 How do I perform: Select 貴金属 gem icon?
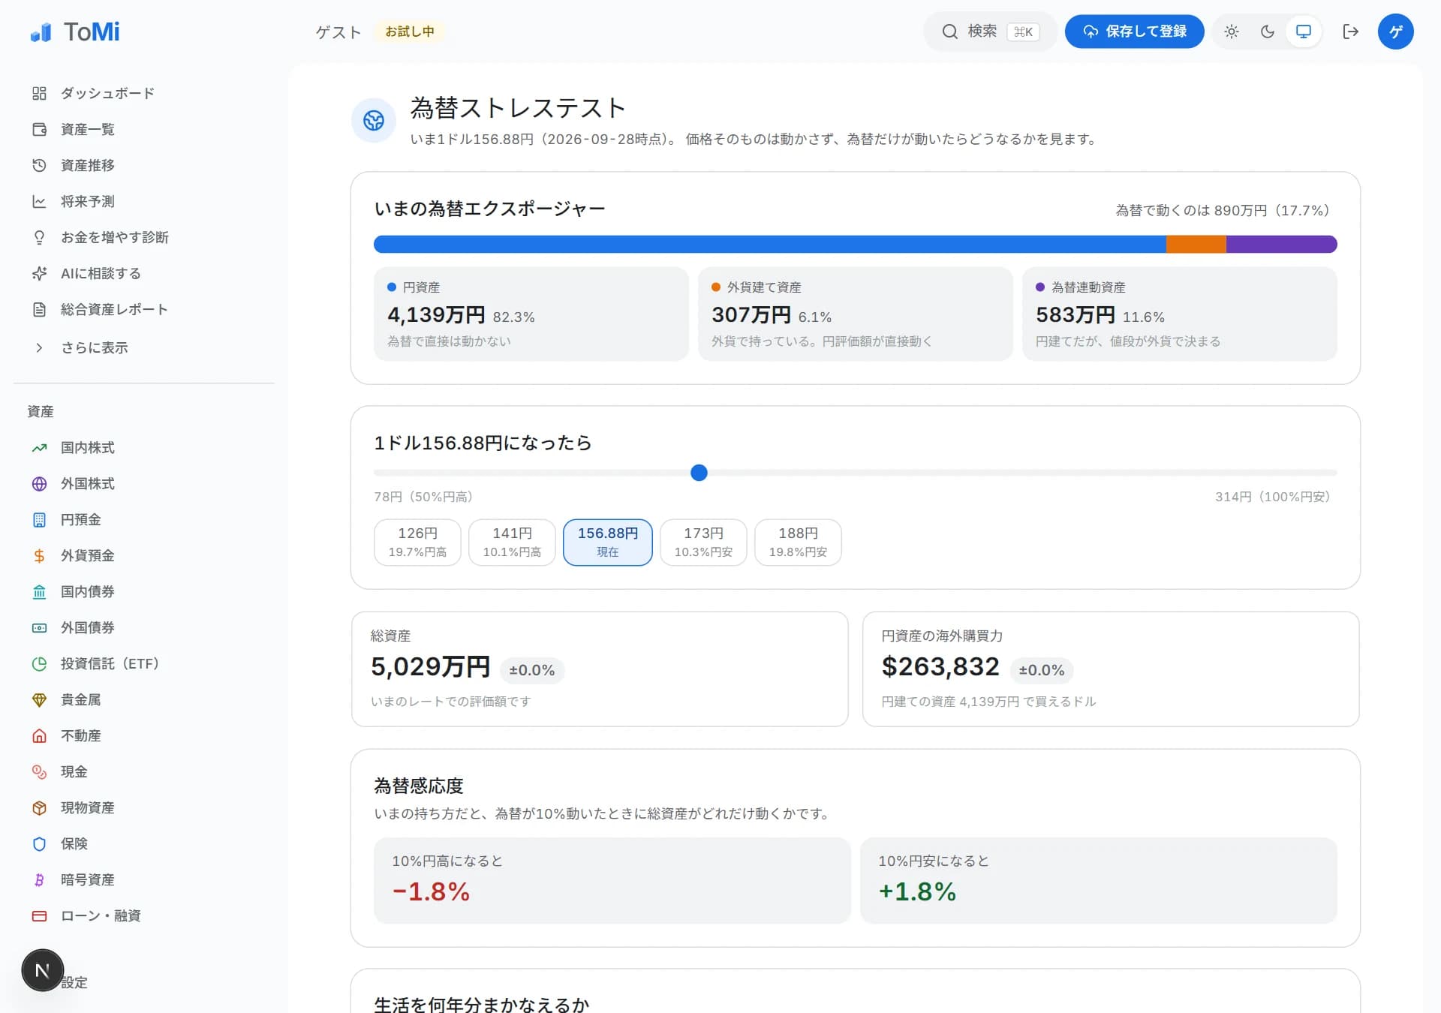(40, 699)
